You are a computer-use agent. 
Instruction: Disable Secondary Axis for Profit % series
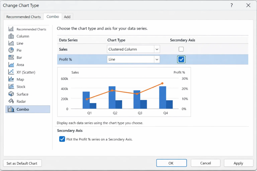pos(181,59)
